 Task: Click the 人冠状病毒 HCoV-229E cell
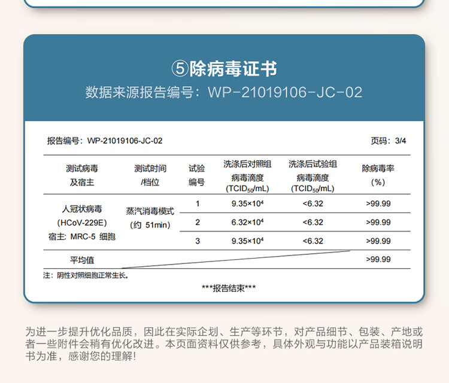pos(82,216)
